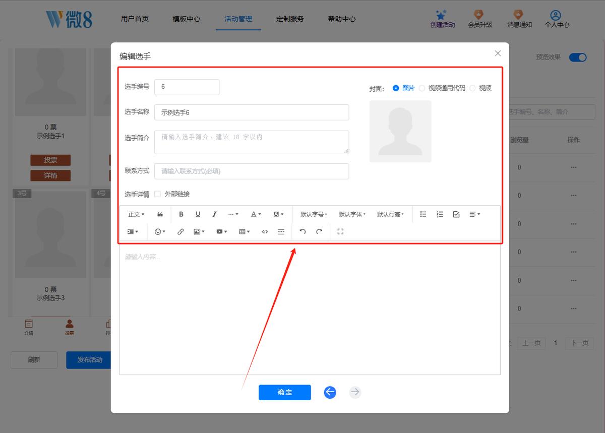Insert a block quote
The image size is (605, 433).
click(x=160, y=214)
